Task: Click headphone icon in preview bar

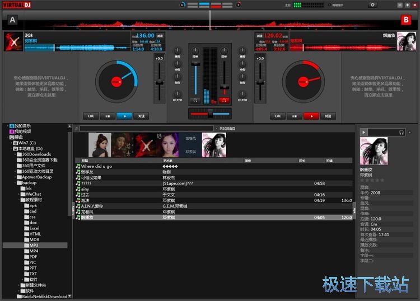Action: 402,133
